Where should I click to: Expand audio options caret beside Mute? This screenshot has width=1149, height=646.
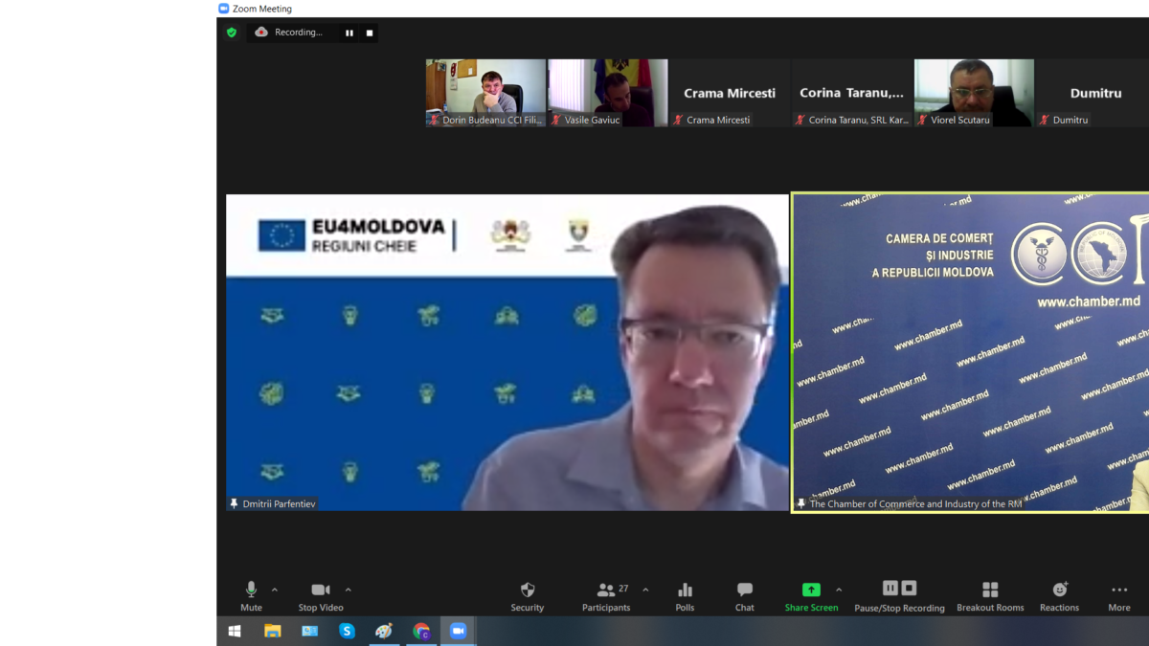[275, 590]
